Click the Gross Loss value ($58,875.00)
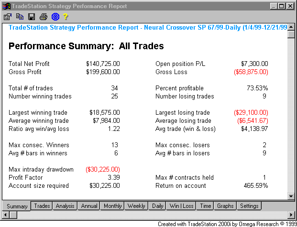 pyautogui.click(x=251, y=72)
